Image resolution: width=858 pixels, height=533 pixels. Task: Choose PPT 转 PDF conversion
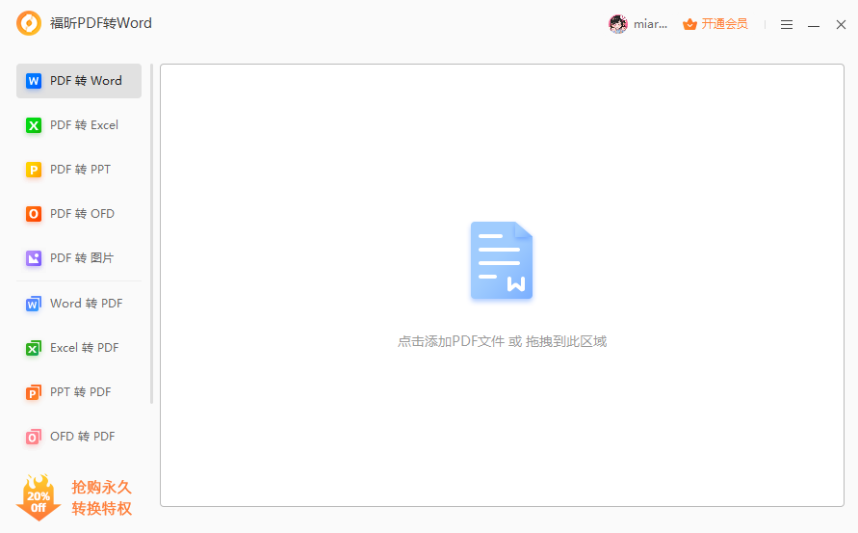[79, 393]
